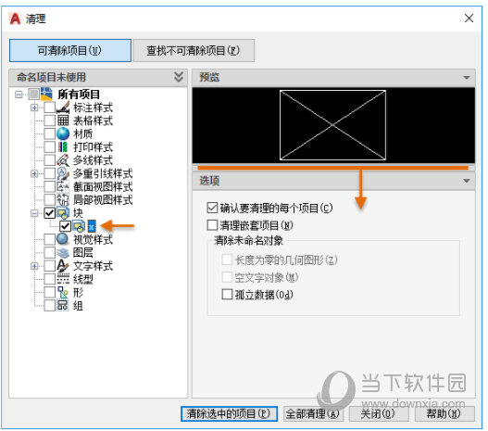Click the 形 shapes icon
Screen dimensions: 488x431
click(x=63, y=292)
